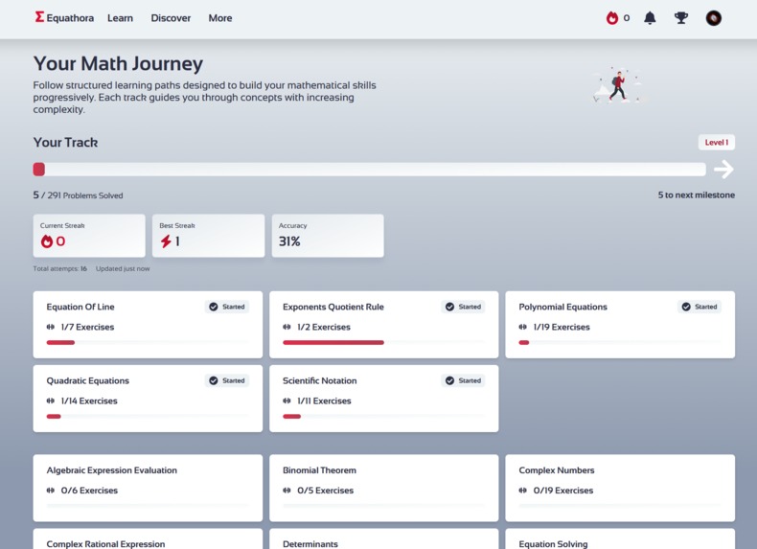Viewport: 757px width, 549px height.
Task: Click the Accuracy 31% card
Action: (x=328, y=236)
